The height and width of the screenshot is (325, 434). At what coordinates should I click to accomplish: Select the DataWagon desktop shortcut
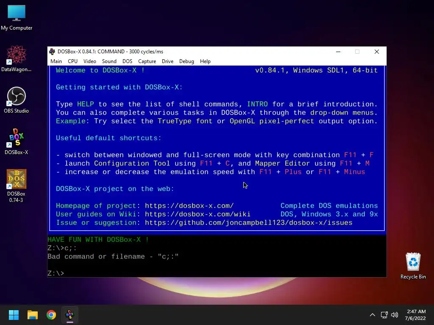(17, 59)
